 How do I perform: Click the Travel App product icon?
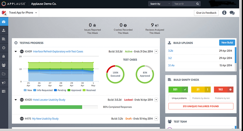coord(4,13)
